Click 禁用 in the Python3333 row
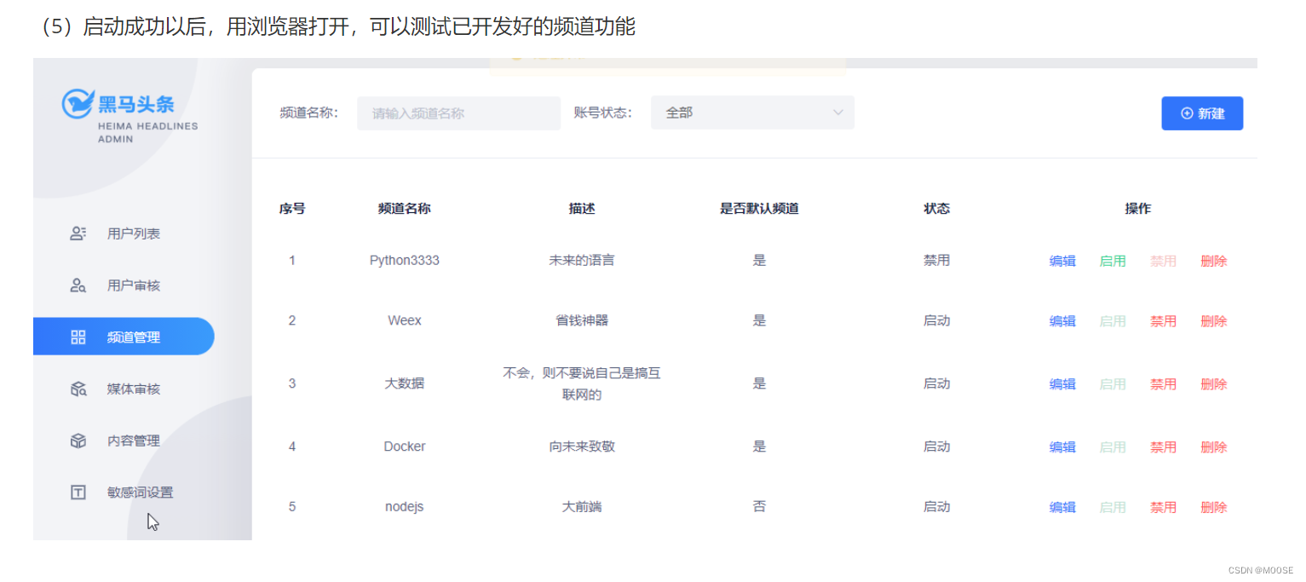 pos(1163,262)
